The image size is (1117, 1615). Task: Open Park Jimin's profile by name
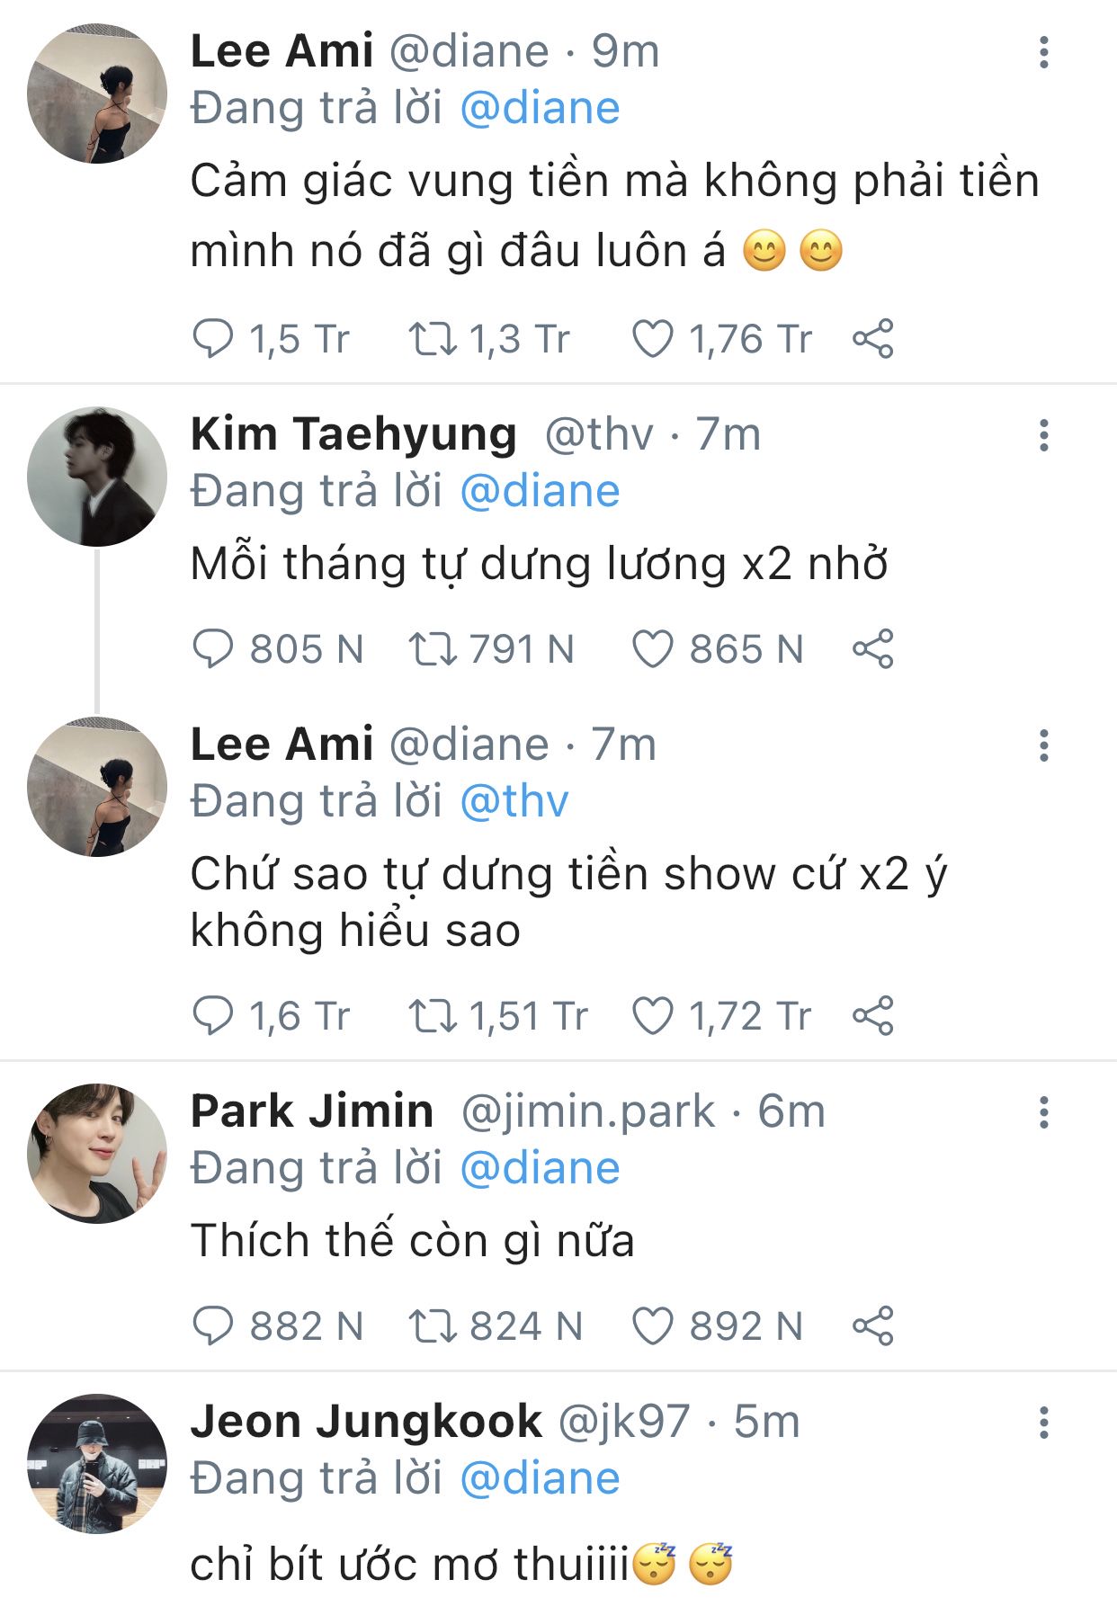click(x=312, y=1111)
